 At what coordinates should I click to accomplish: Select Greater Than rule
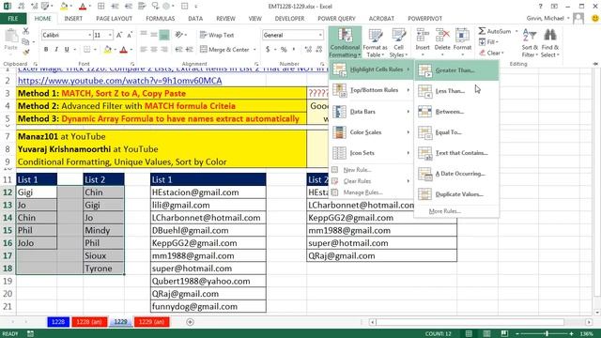pyautogui.click(x=456, y=70)
